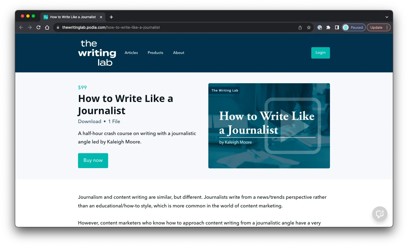Bookmark this page with star icon
This screenshot has width=408, height=247.
pyautogui.click(x=309, y=27)
